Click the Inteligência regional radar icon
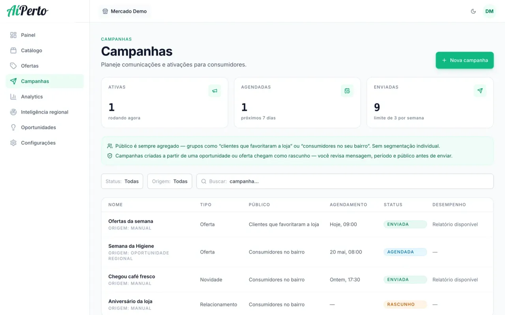The width and height of the screenshot is (505, 315). point(13,112)
